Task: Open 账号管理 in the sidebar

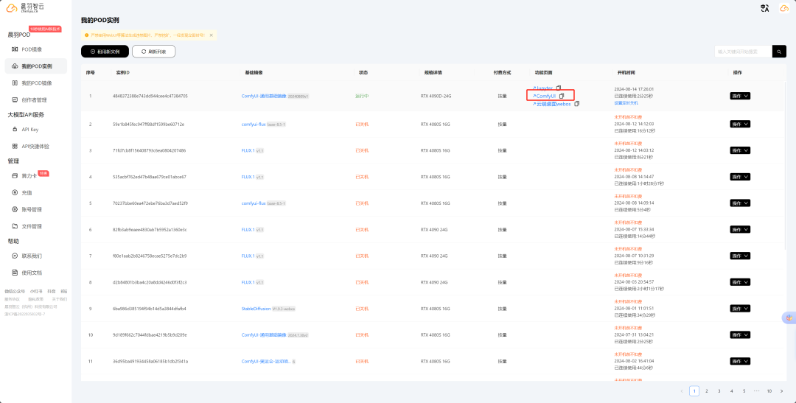Action: tap(31, 209)
